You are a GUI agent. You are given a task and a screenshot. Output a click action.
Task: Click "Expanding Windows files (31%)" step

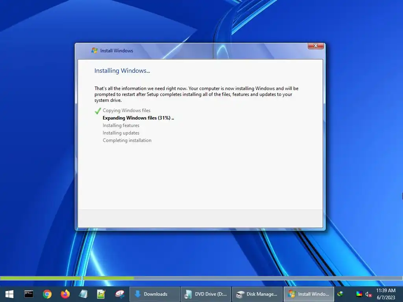pyautogui.click(x=138, y=118)
